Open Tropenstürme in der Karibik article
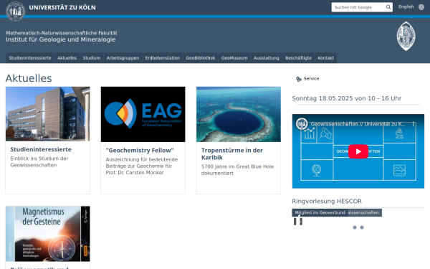The width and height of the screenshot is (430, 269). pyautogui.click(x=232, y=154)
